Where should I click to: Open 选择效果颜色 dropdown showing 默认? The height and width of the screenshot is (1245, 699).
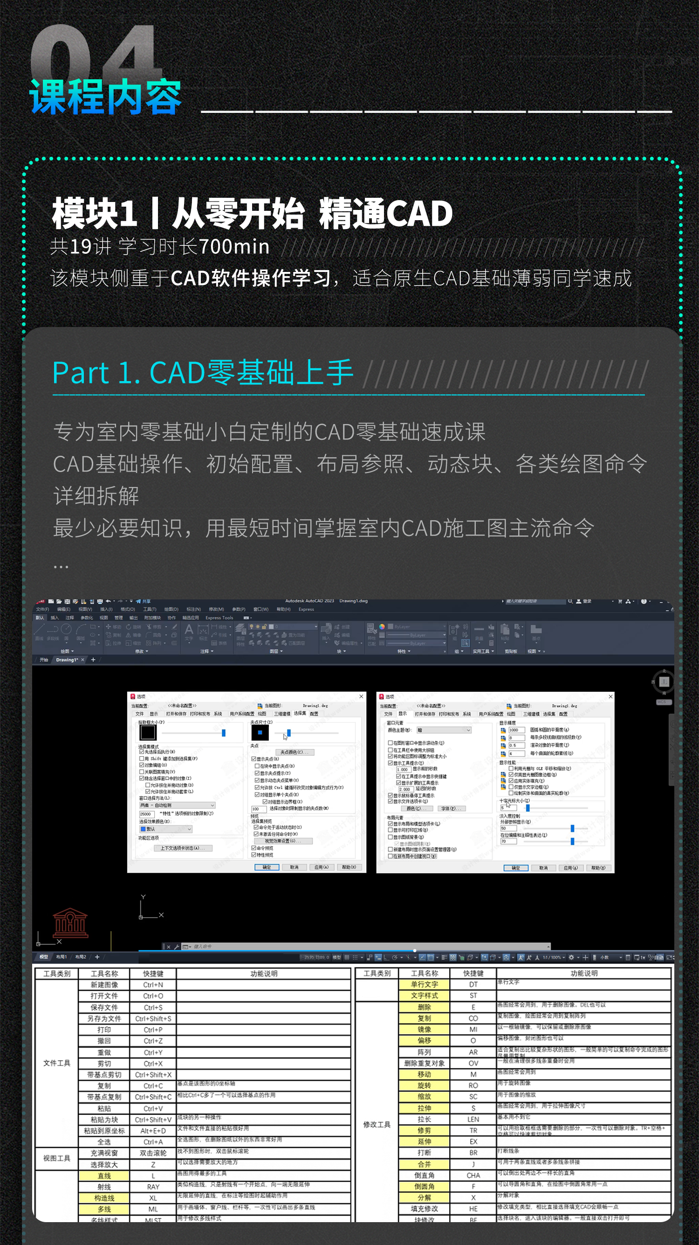(x=166, y=829)
